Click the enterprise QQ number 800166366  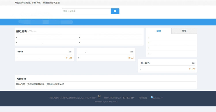click(x=91, y=98)
